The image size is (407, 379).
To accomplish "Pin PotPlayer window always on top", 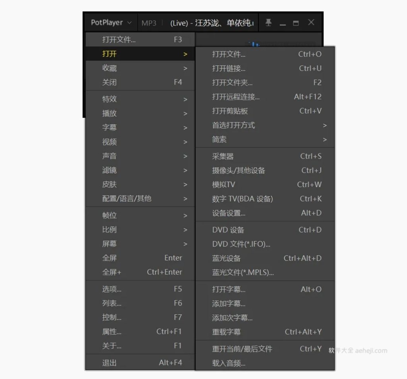I will click(268, 23).
